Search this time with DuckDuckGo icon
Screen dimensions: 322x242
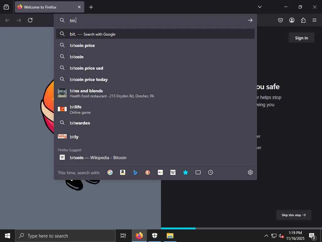(x=148, y=172)
